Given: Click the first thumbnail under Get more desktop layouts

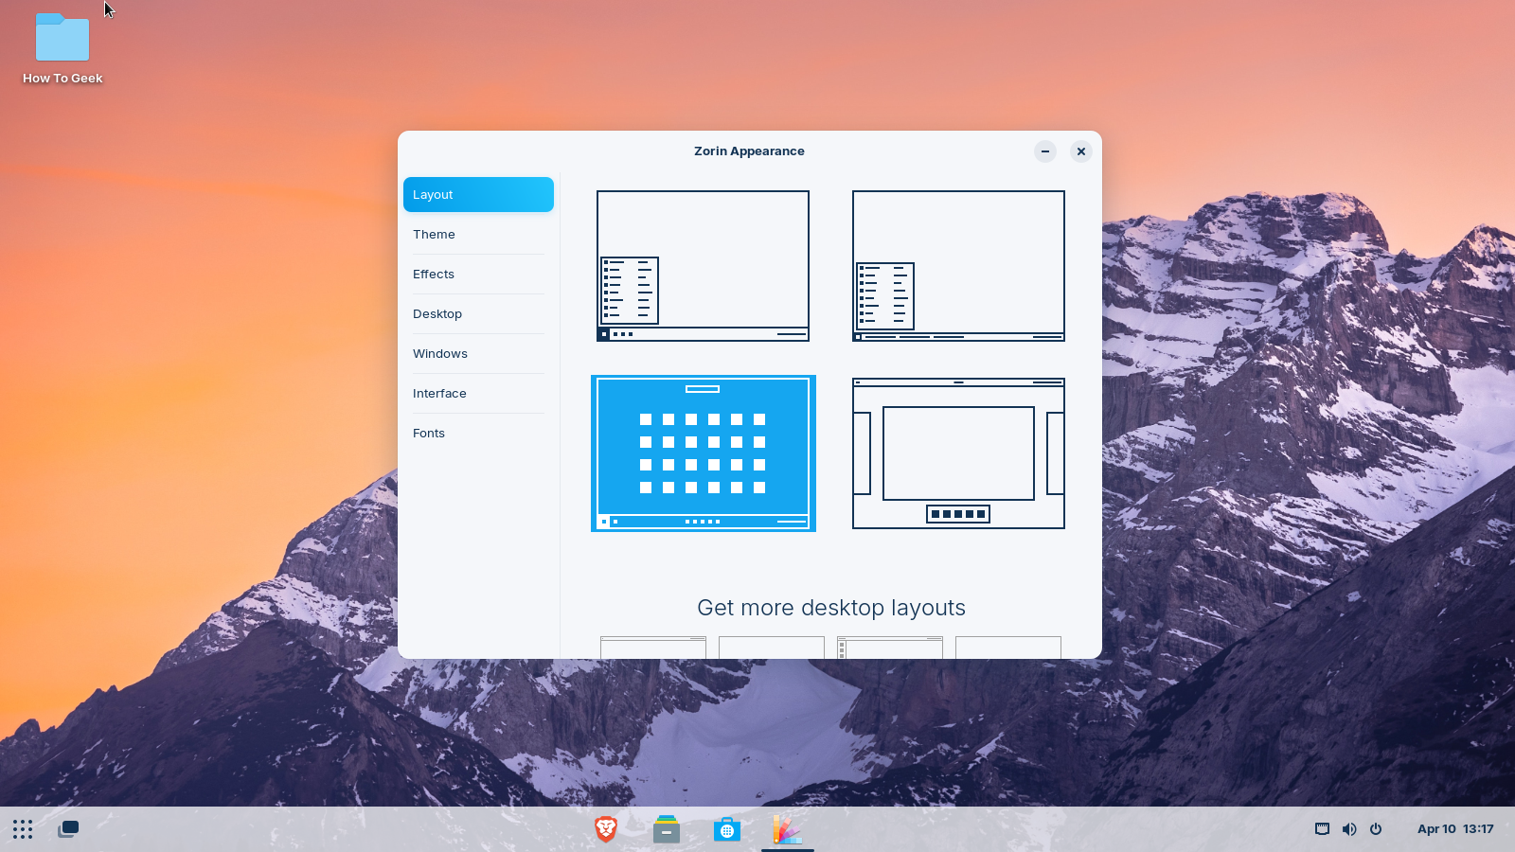Looking at the screenshot, I should 652,648.
